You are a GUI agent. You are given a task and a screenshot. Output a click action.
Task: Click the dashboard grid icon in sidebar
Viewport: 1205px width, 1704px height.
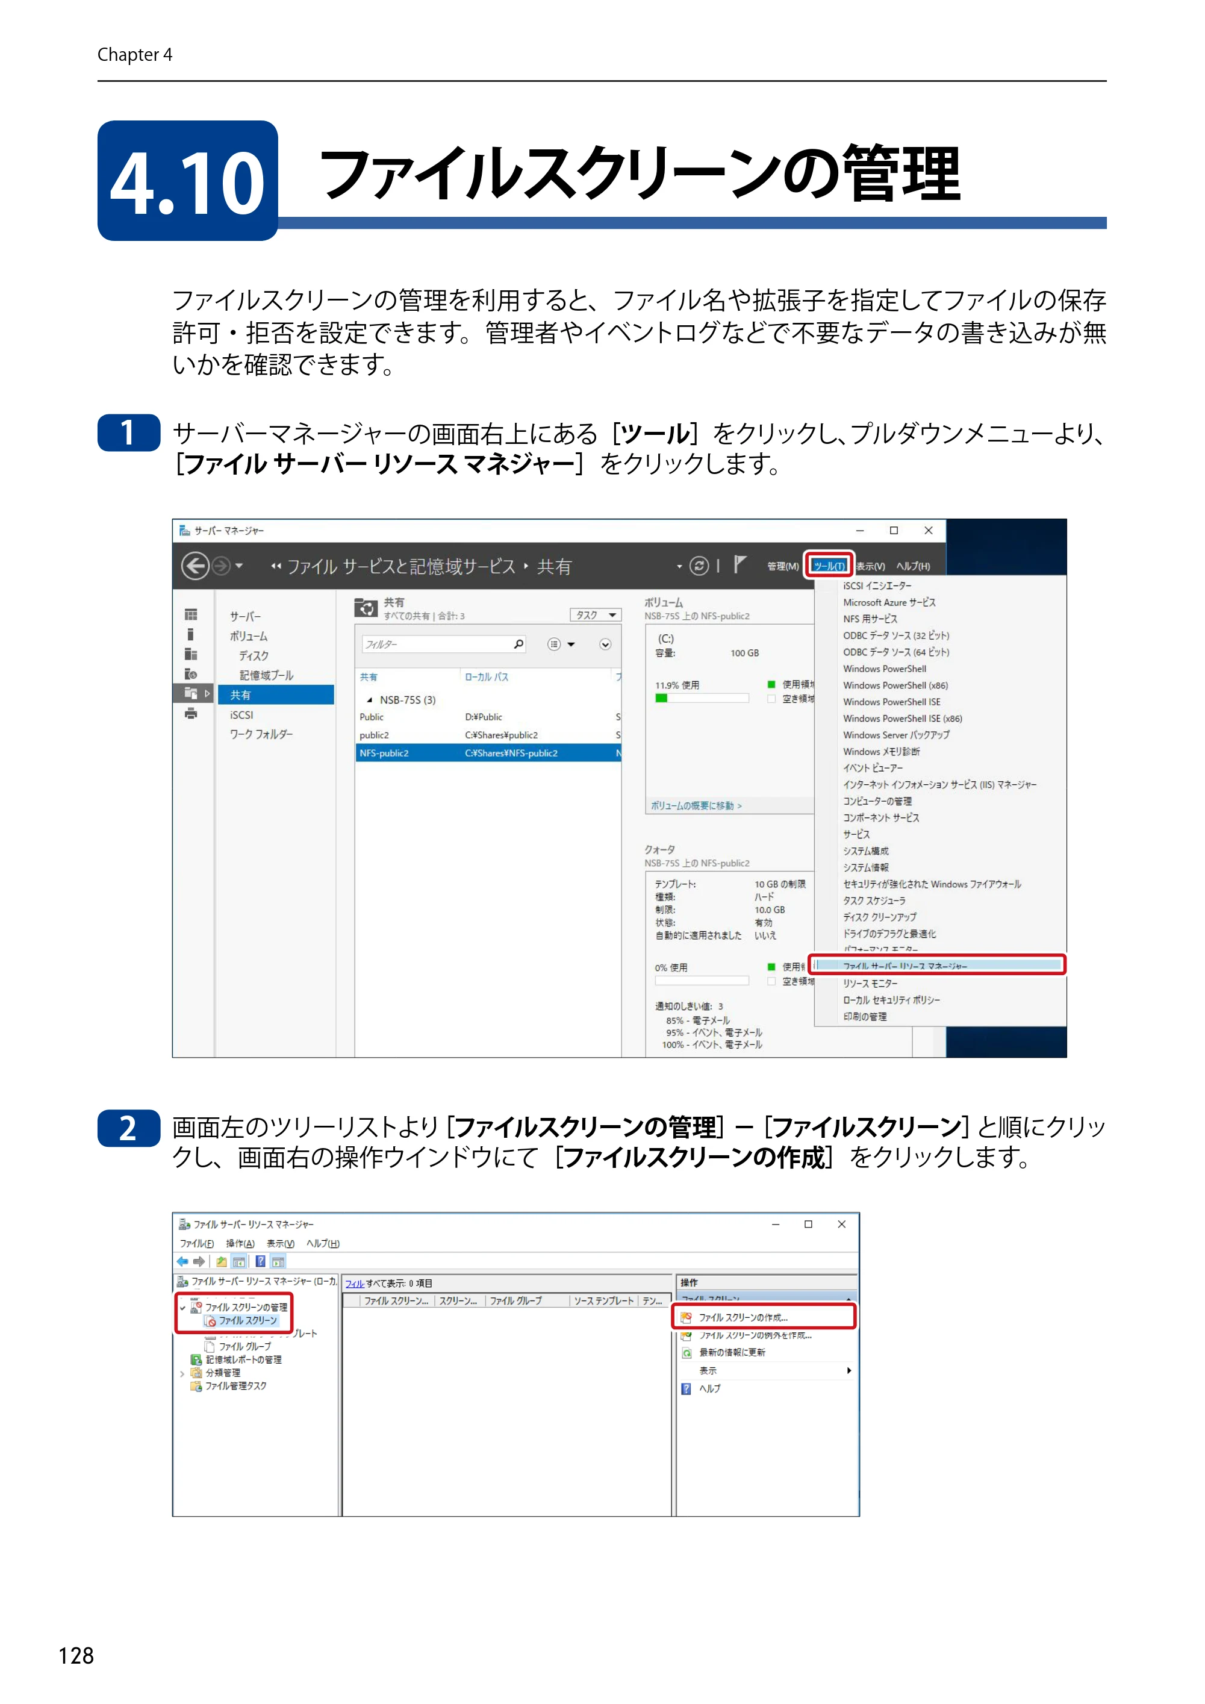point(191,614)
